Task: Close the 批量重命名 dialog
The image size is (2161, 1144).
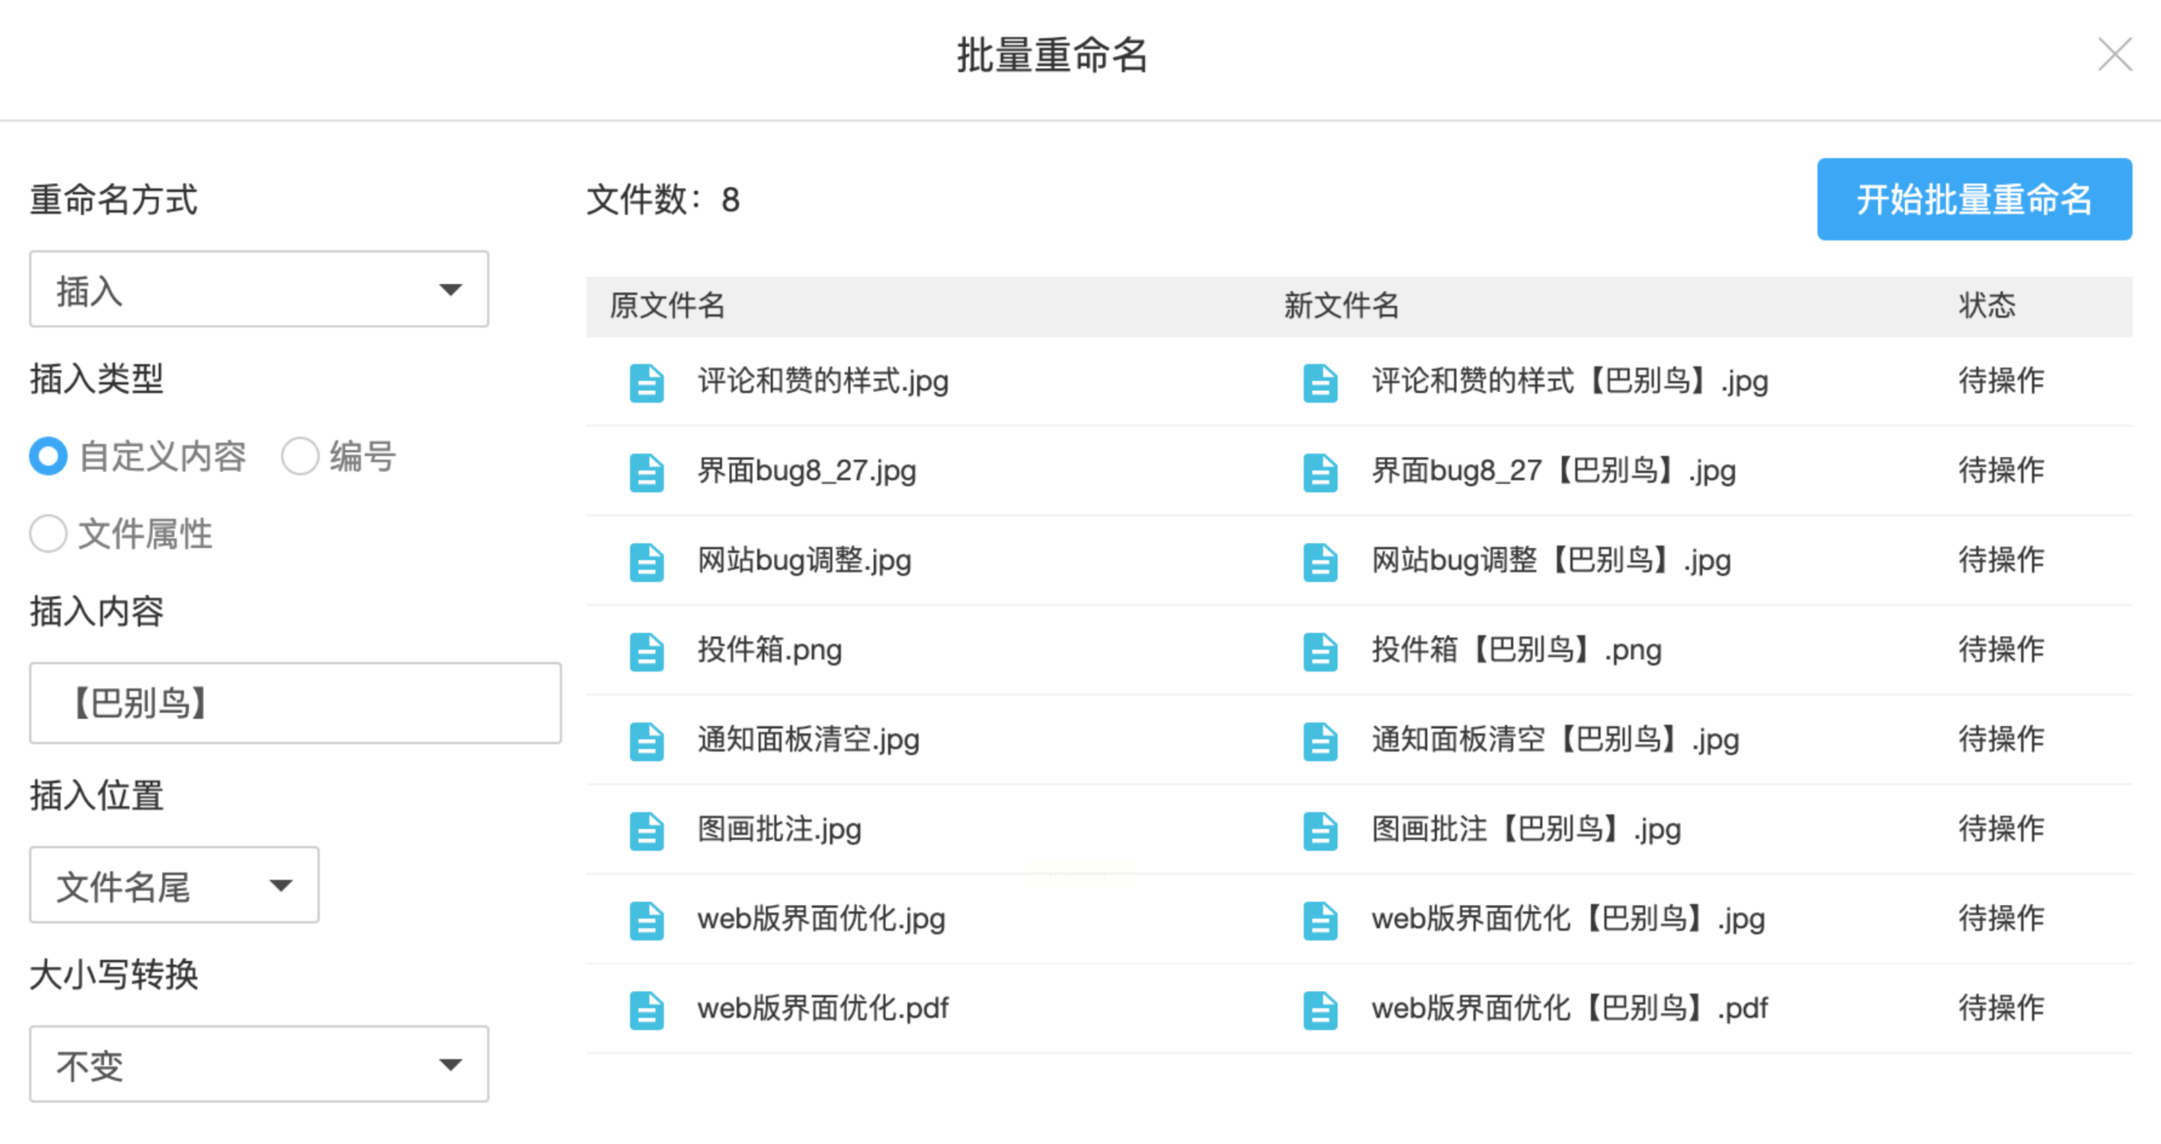Action: point(2114,55)
